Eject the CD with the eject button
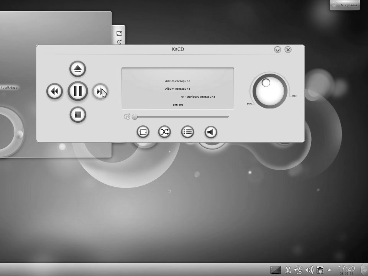 pos(78,69)
